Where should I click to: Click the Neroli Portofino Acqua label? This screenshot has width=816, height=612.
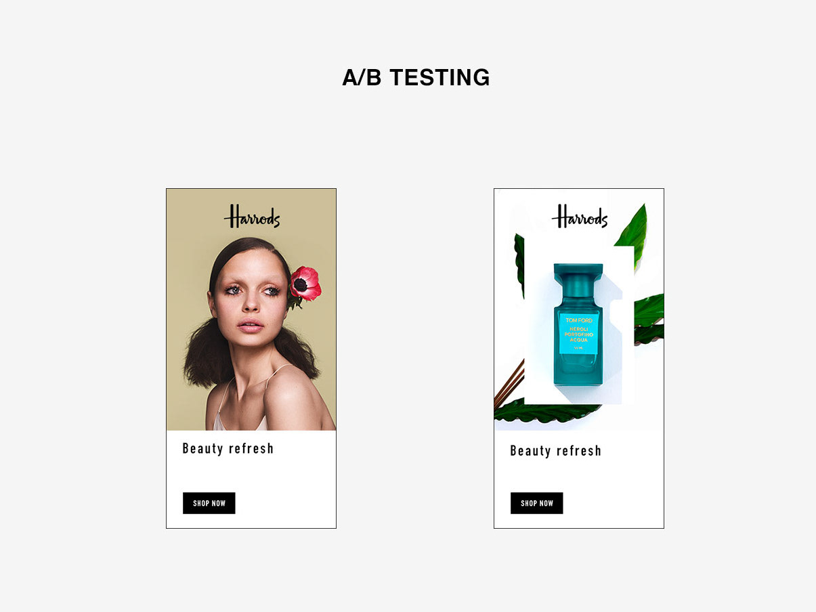(x=578, y=333)
